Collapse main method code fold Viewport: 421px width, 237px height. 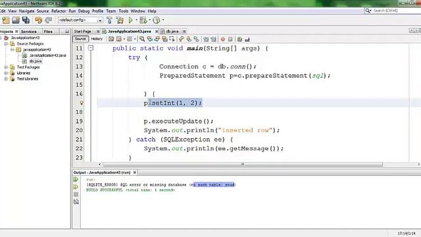click(x=91, y=48)
